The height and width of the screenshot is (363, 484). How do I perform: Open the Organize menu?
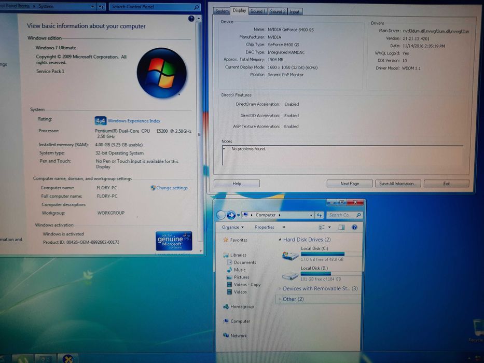pos(233,227)
